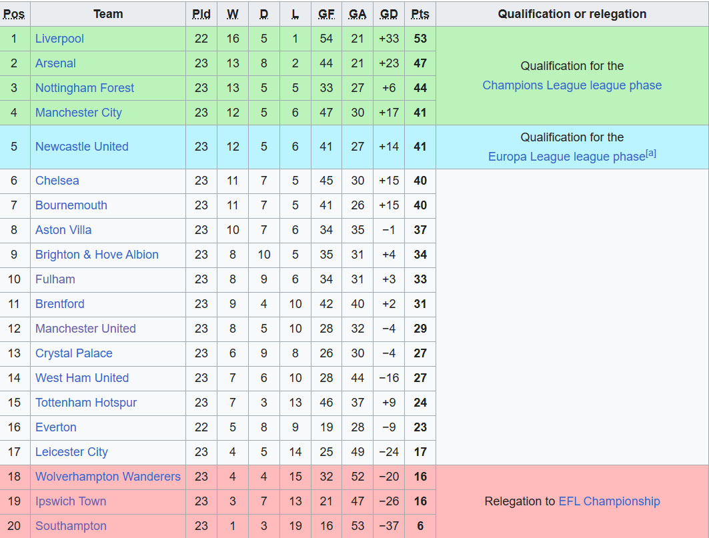Click the Southampton team link
Image resolution: width=709 pixels, height=538 pixels.
point(71,526)
